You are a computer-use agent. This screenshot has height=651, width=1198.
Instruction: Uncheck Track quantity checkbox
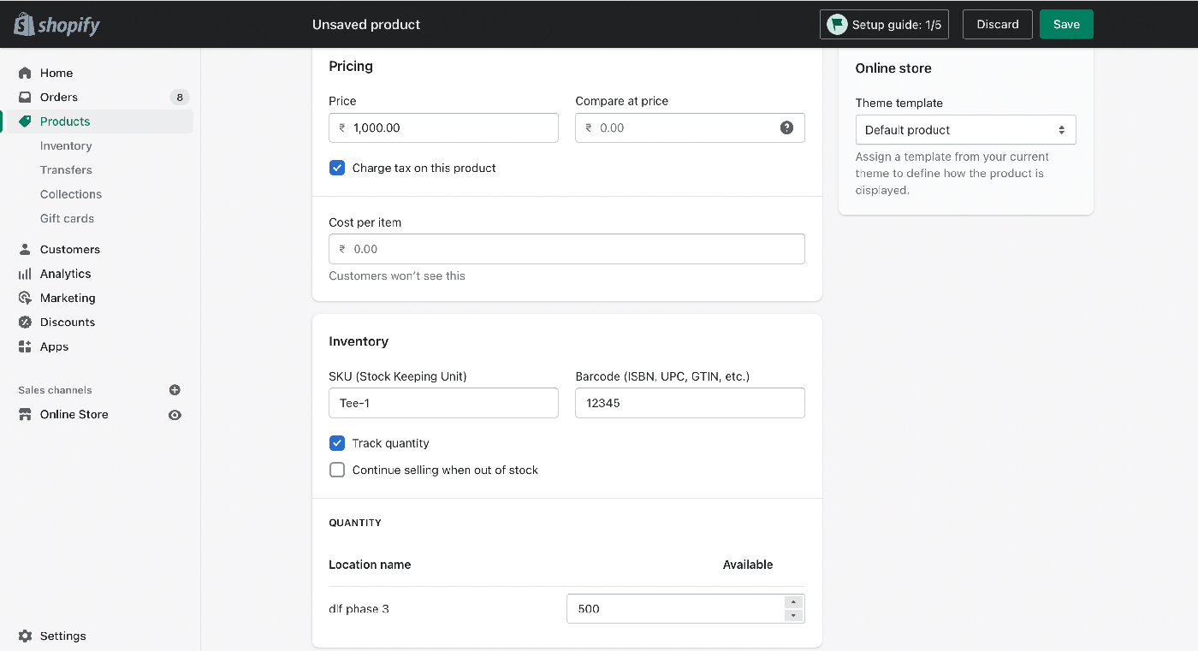coord(337,443)
